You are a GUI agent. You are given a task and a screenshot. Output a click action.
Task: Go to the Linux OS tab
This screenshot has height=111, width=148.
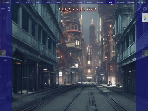pos(142,2)
